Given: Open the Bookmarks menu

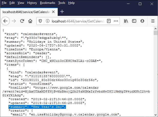Looking at the screenshot, I should coord(47,3).
